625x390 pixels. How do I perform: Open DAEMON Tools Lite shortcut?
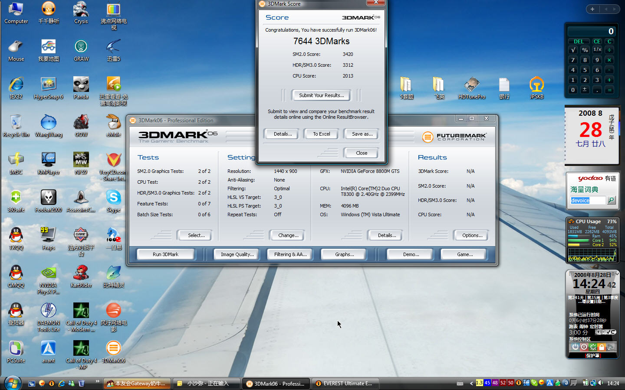point(49,318)
